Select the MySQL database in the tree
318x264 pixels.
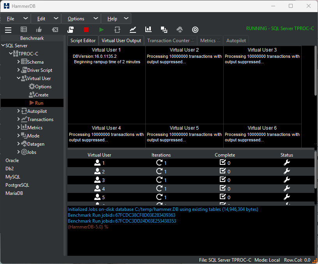click(x=13, y=177)
